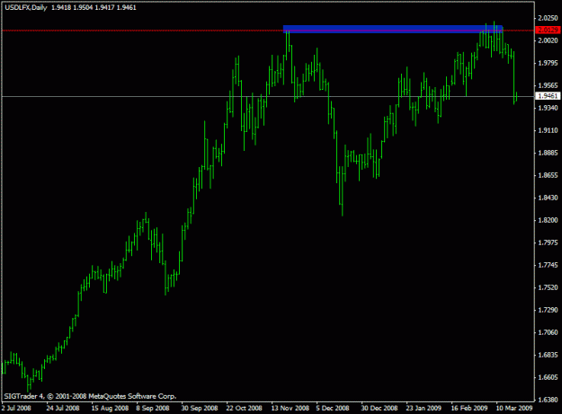
Task: Click the 1.8430 price axis value
Action: (x=548, y=198)
